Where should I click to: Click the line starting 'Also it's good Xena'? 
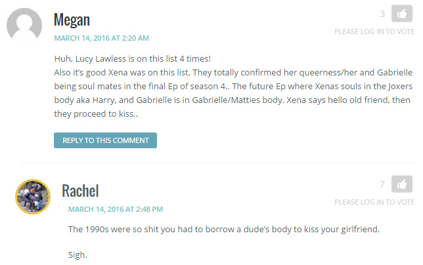[233, 72]
